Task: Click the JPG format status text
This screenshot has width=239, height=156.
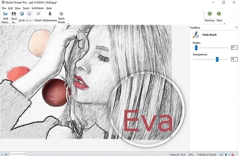Action: 191,154
